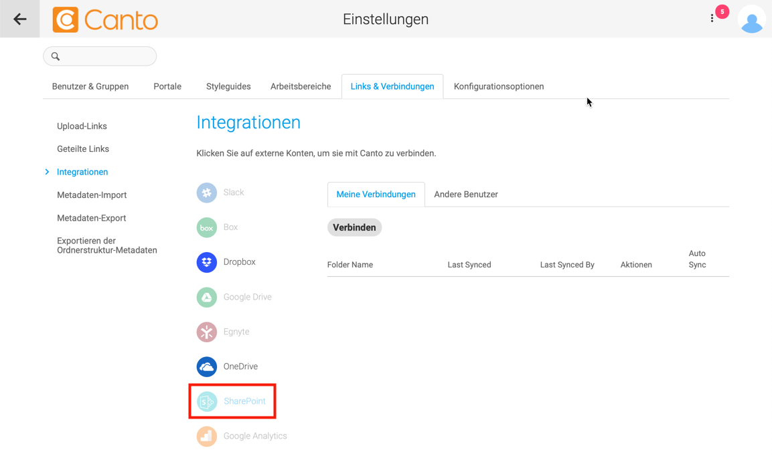The width and height of the screenshot is (772, 464).
Task: Open the user profile avatar
Action: 752,19
